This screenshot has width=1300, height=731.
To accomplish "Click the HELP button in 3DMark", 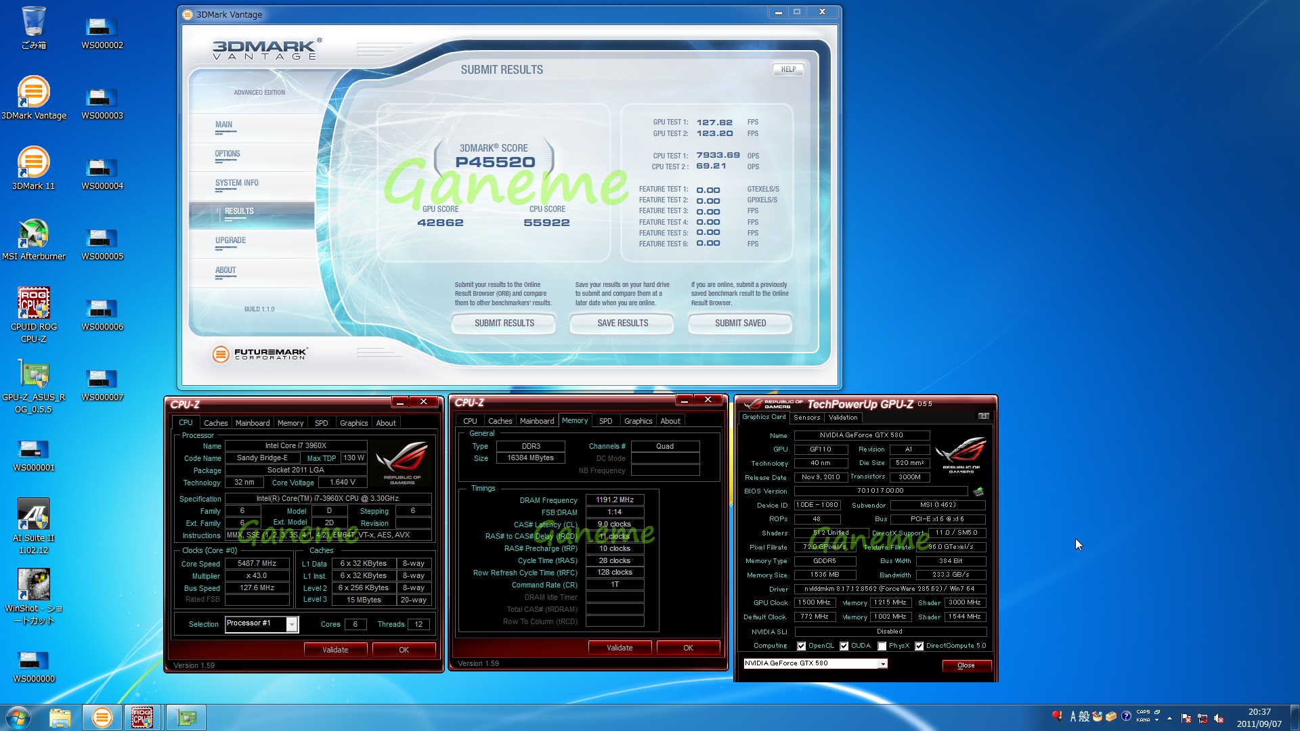I will [788, 69].
